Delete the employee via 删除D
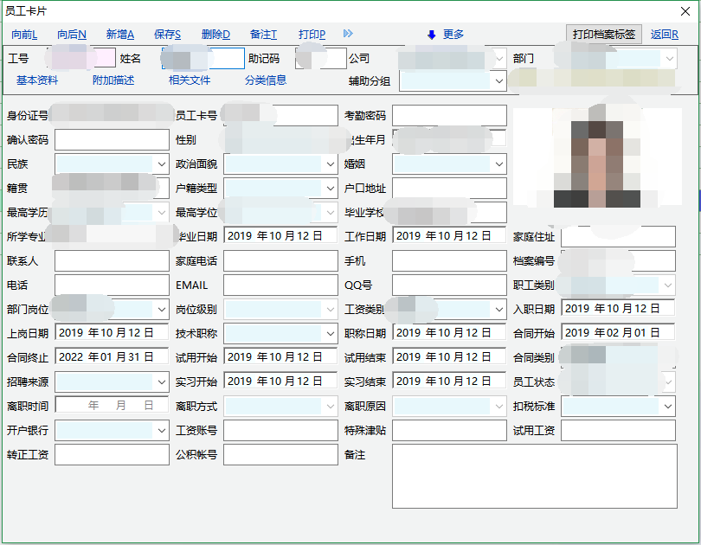Image resolution: width=701 pixels, height=545 pixels. pyautogui.click(x=215, y=35)
